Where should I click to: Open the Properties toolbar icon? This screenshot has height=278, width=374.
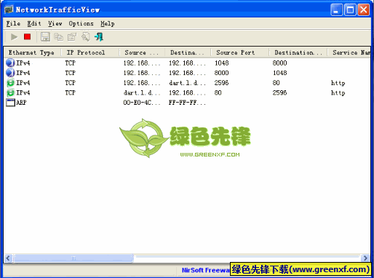coord(72,37)
